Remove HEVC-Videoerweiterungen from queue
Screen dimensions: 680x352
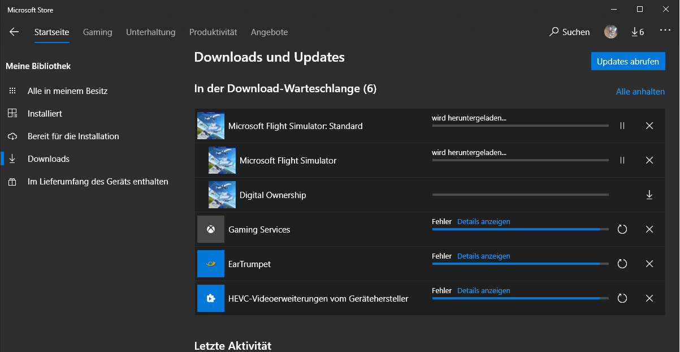[x=649, y=298]
